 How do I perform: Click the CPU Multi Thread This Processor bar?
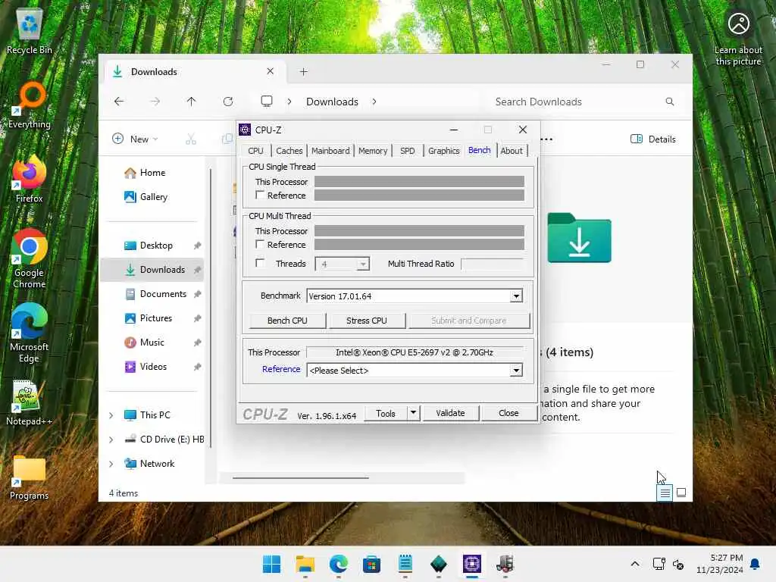coord(419,230)
